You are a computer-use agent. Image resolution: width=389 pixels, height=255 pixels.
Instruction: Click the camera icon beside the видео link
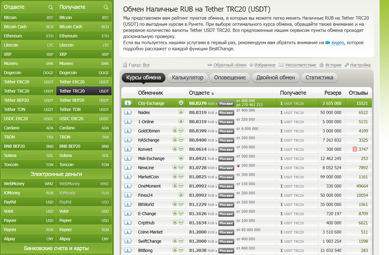click(328, 43)
